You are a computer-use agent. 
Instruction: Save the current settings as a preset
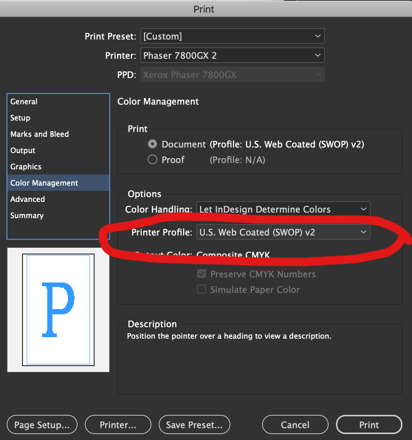(x=194, y=424)
